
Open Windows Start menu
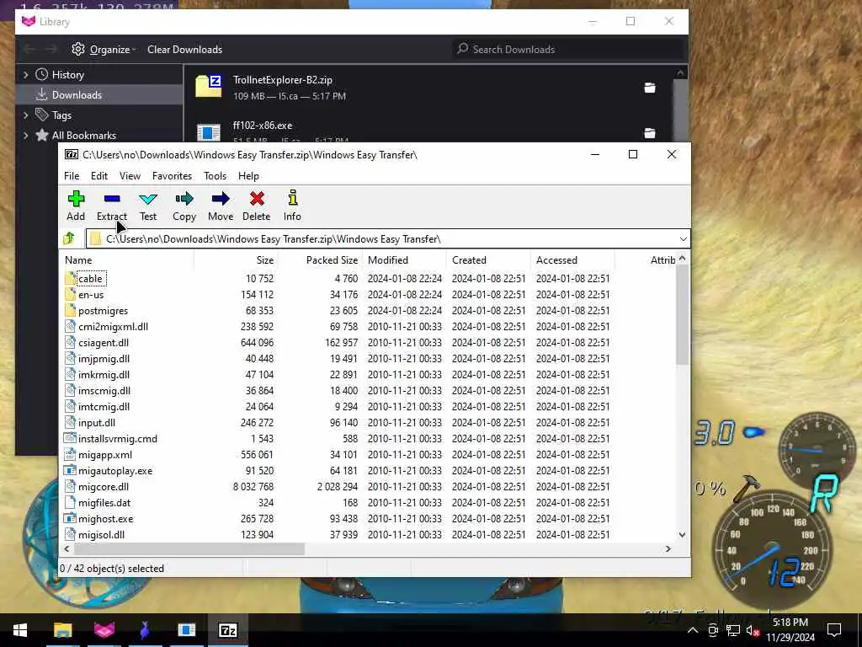(x=20, y=630)
